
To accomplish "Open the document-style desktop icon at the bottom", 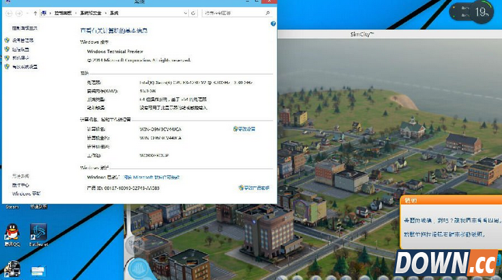I will click(38, 271).
